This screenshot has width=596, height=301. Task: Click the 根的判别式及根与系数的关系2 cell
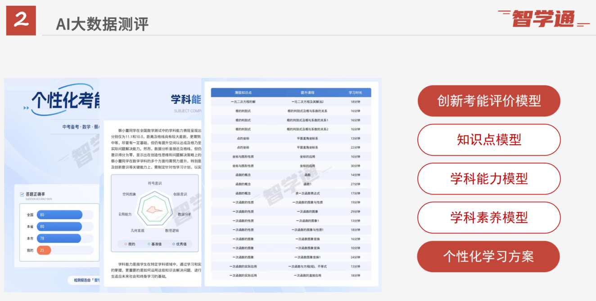point(307,129)
